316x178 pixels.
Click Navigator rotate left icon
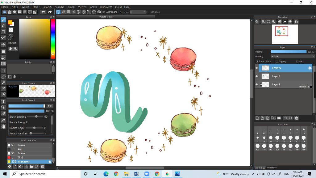point(280,22)
